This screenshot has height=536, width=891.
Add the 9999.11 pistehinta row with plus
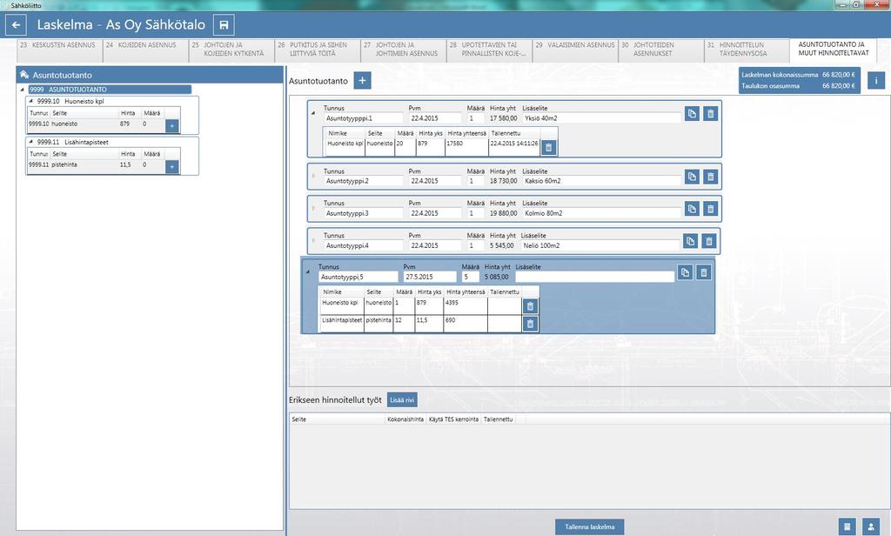[172, 166]
